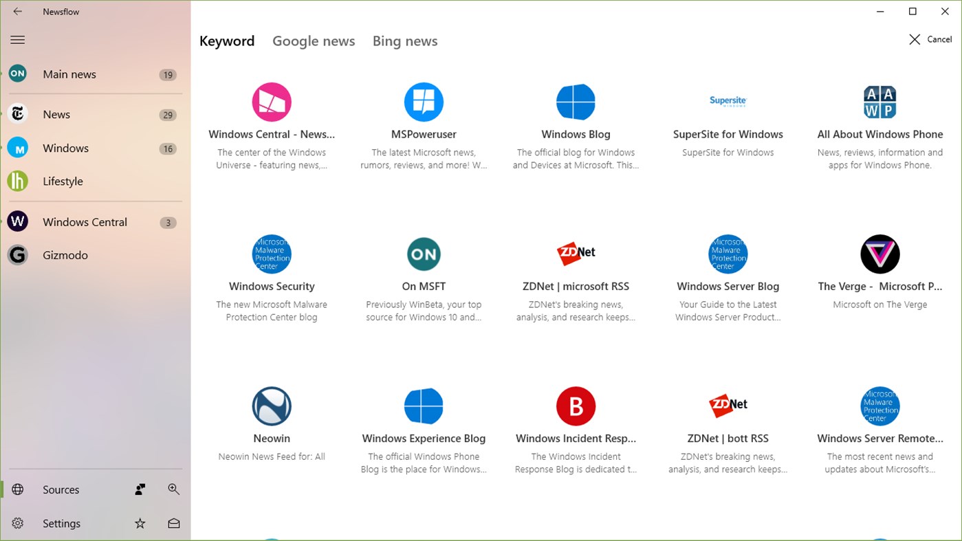Screen dimensions: 962x541
Task: Stay on the Keyword tab
Action: [x=227, y=41]
